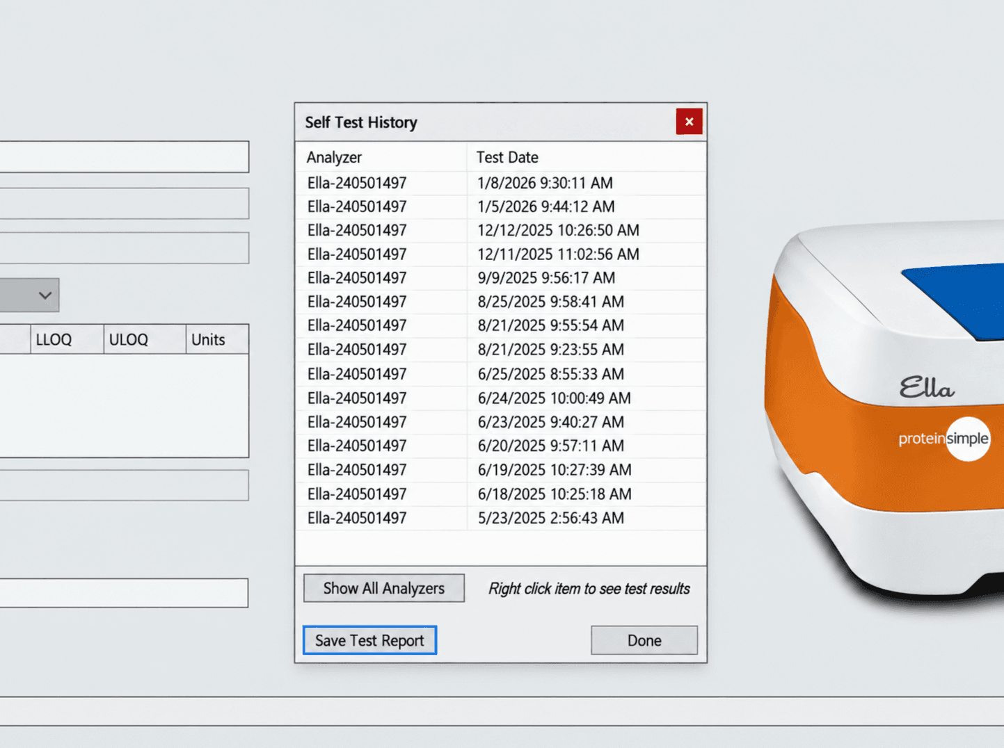
Task: Select the 6/19/2025 10:27:39 AM row
Action: coord(501,470)
